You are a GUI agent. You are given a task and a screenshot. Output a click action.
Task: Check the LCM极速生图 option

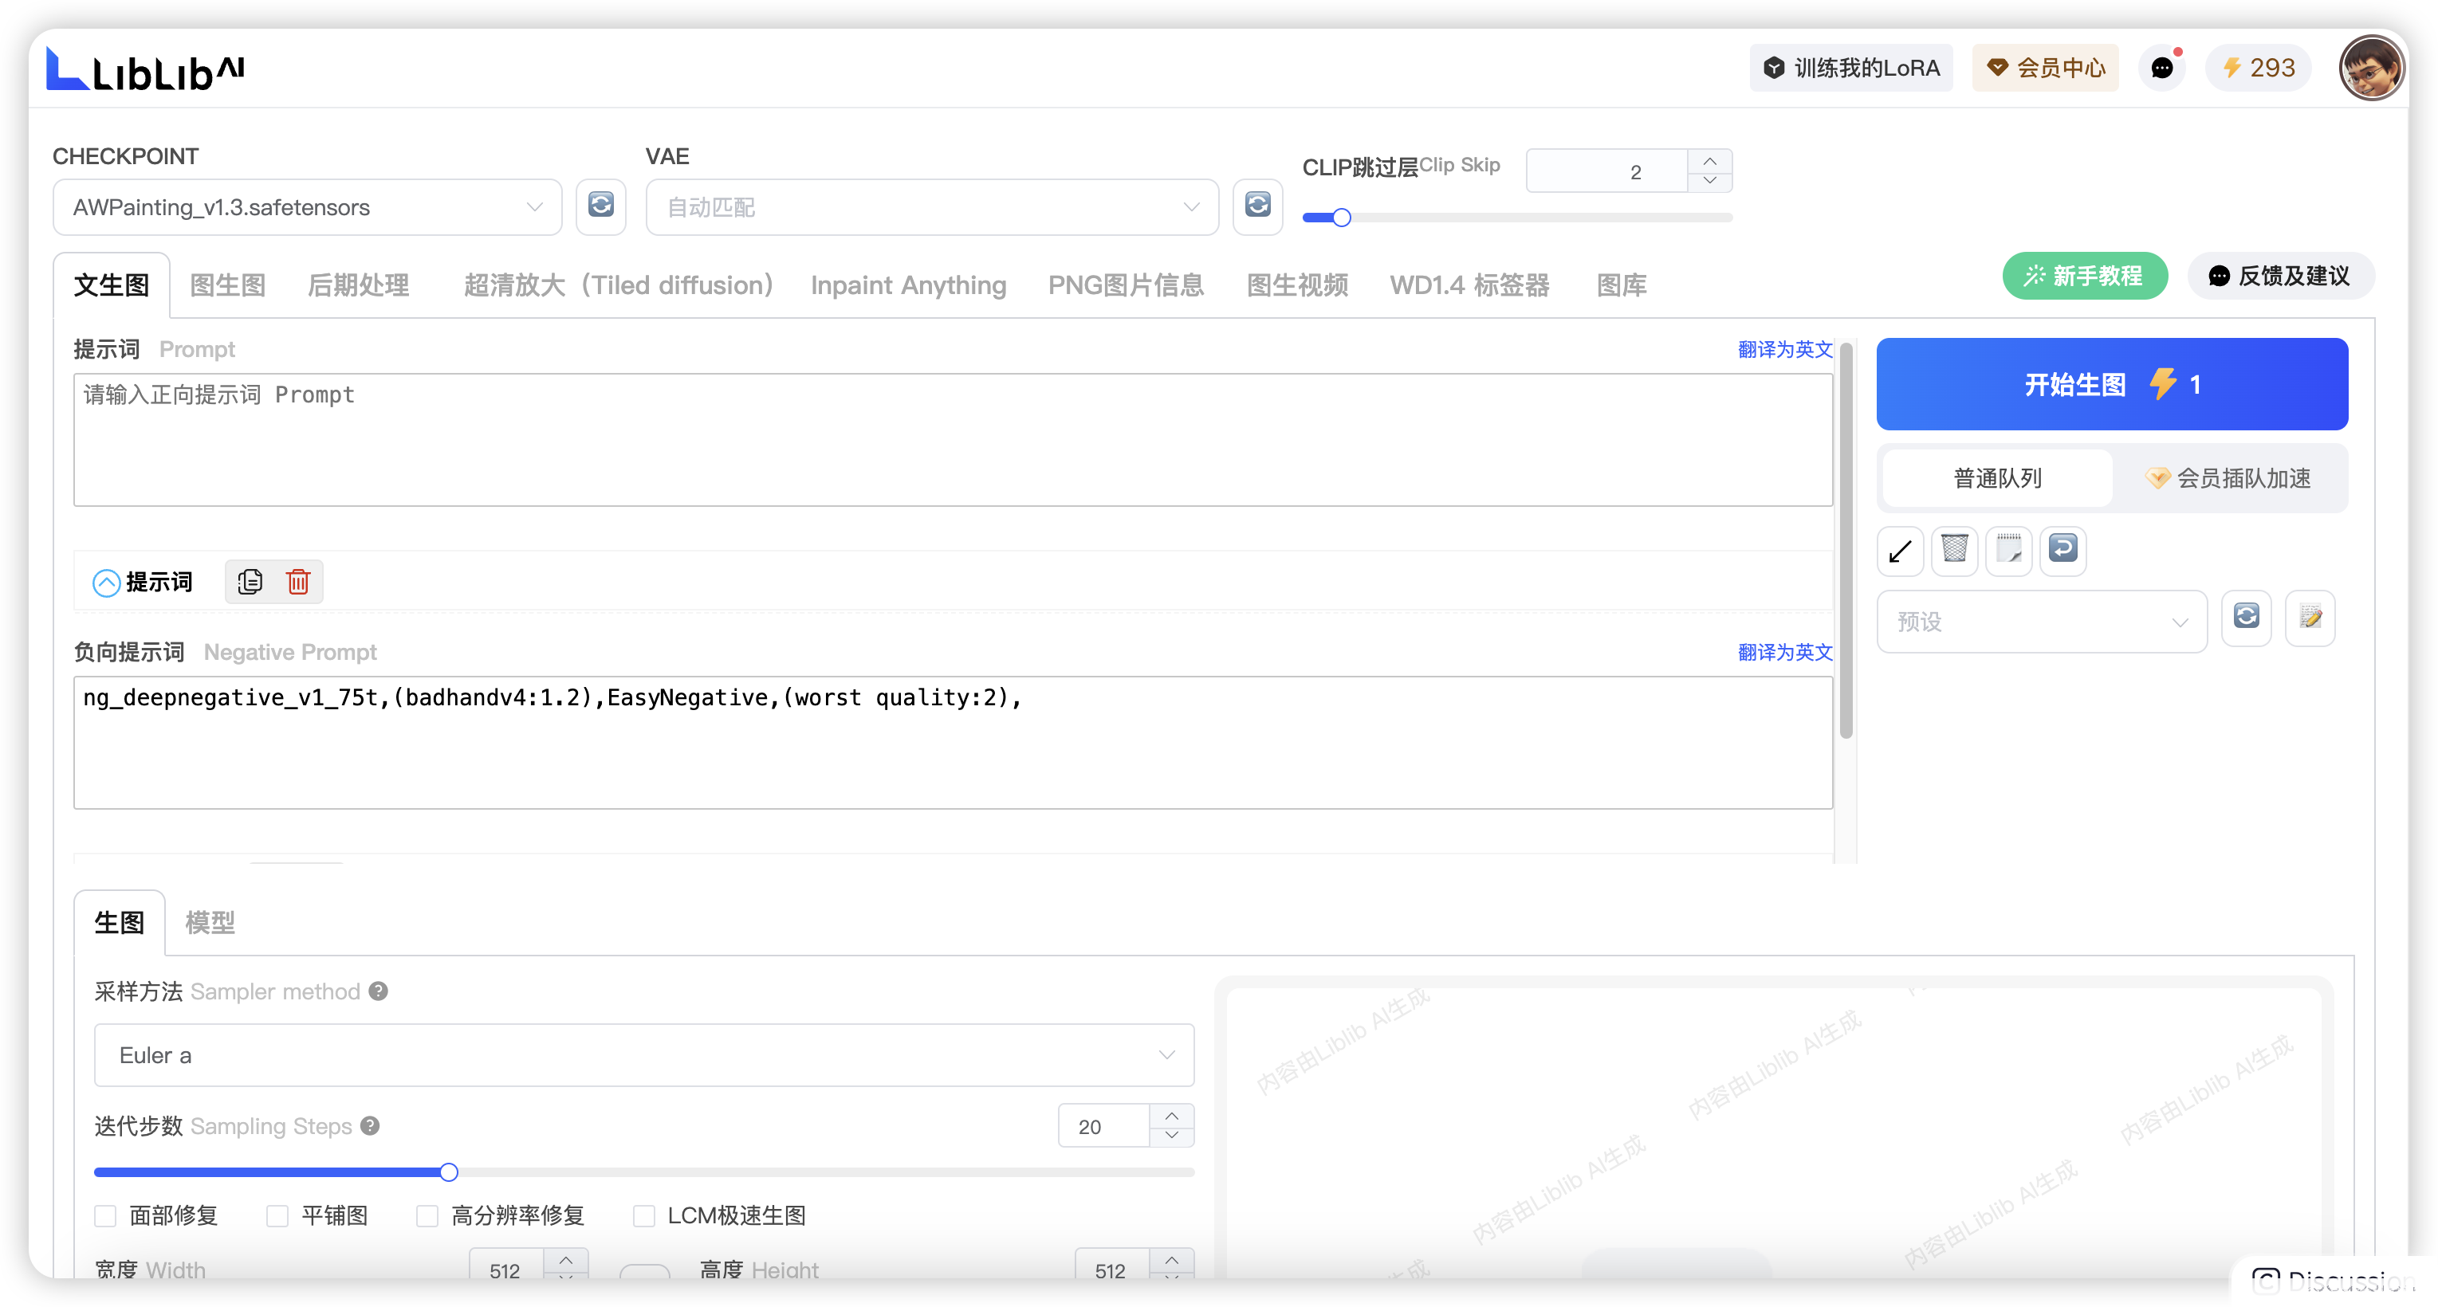click(643, 1216)
